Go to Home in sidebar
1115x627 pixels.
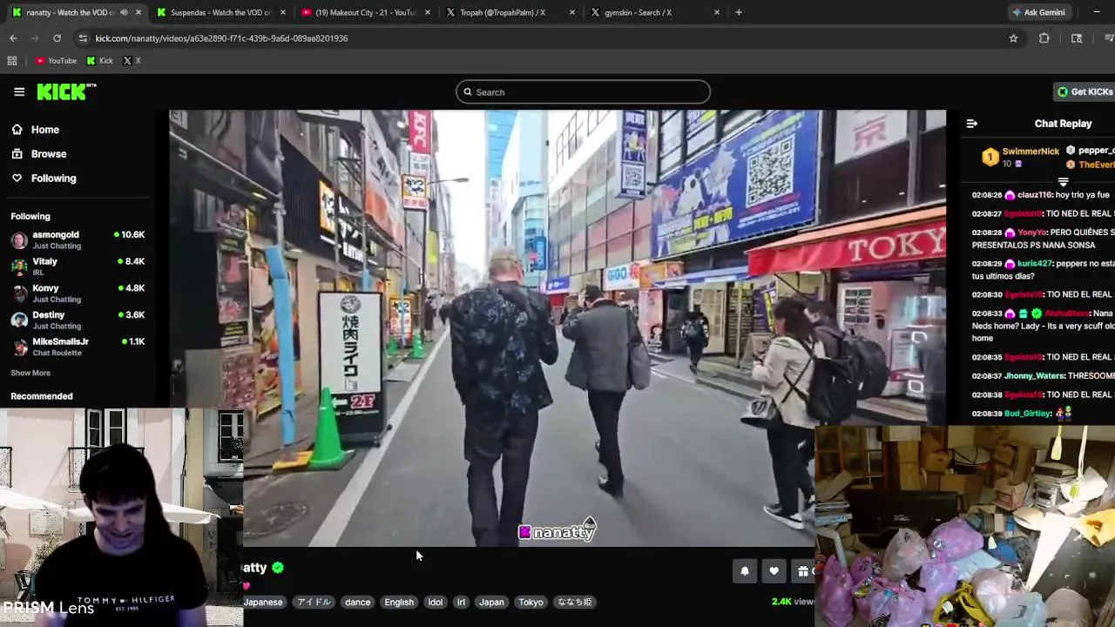click(x=45, y=130)
